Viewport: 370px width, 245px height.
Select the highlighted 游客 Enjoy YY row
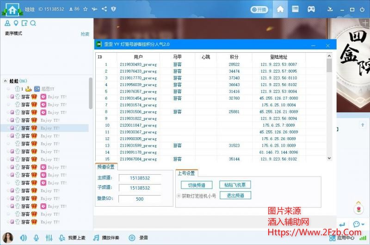(x=45, y=128)
